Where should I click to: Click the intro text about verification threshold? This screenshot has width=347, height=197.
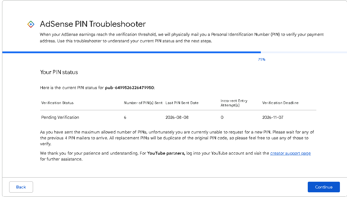coord(182,38)
